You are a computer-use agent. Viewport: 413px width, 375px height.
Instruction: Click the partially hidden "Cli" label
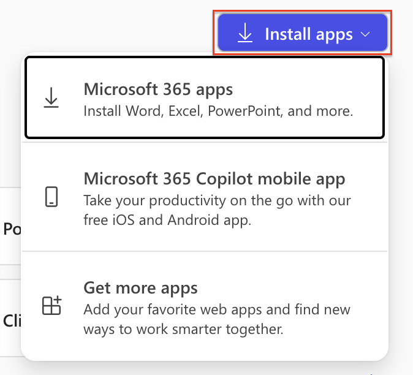pyautogui.click(x=11, y=320)
